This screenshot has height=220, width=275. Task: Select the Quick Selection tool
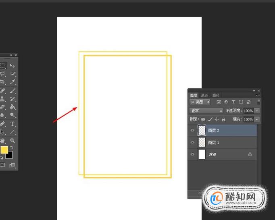pyautogui.click(x=12, y=74)
